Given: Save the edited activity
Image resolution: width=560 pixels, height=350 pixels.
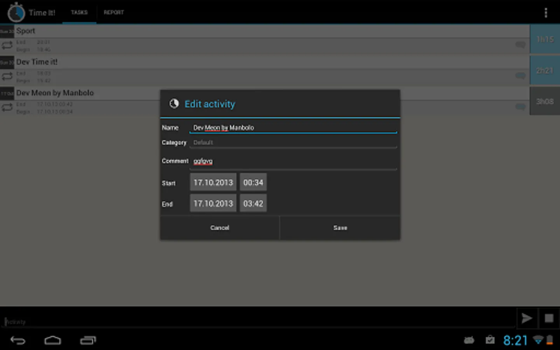Looking at the screenshot, I should pyautogui.click(x=340, y=228).
